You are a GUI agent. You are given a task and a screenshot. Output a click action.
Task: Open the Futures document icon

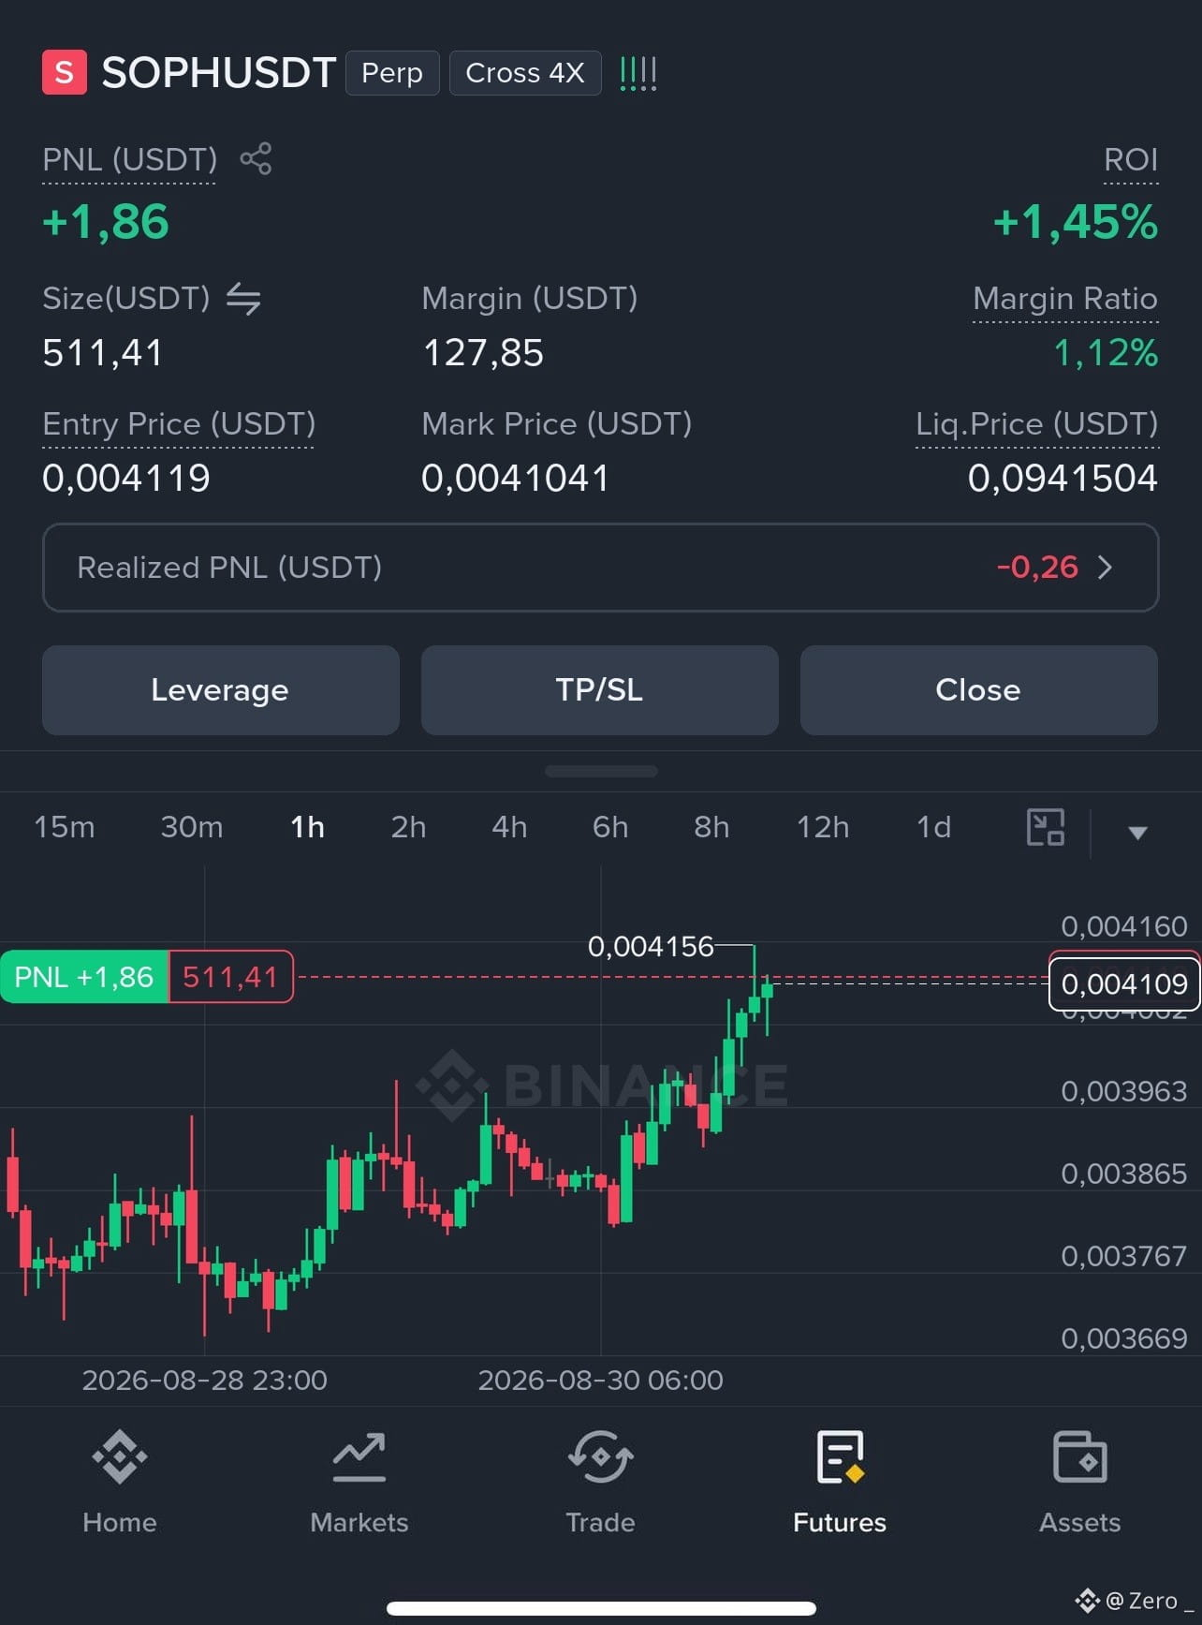pyautogui.click(x=840, y=1457)
